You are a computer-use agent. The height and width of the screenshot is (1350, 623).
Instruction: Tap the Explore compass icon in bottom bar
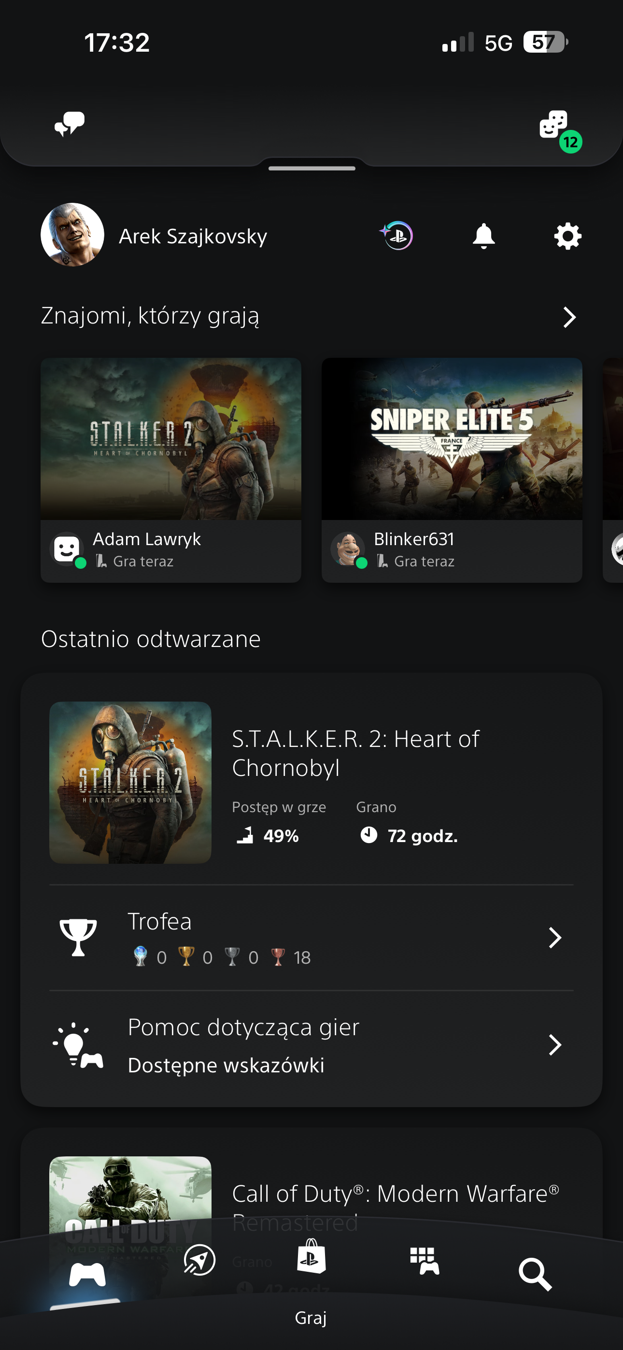[199, 1259]
